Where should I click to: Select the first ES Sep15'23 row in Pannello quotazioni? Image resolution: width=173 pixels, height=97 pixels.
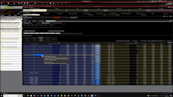point(35,10)
